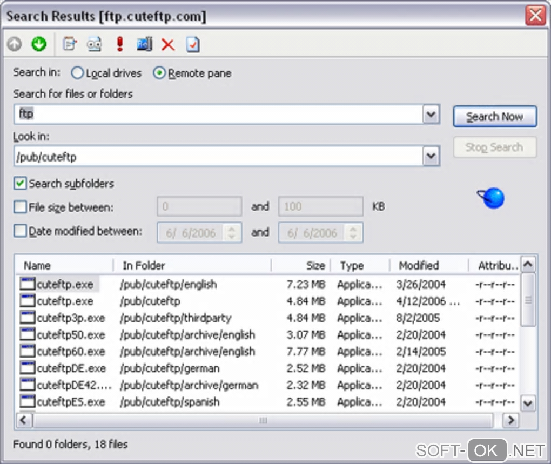
Task: Click the file icon beside cuteftpDE.exe
Action: click(x=28, y=368)
